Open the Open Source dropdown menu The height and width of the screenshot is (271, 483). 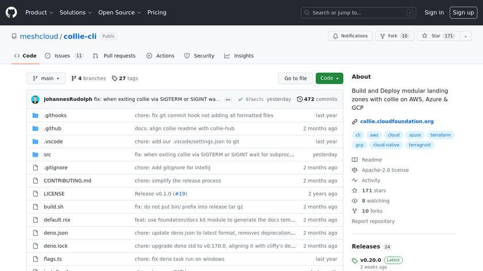[x=120, y=13]
